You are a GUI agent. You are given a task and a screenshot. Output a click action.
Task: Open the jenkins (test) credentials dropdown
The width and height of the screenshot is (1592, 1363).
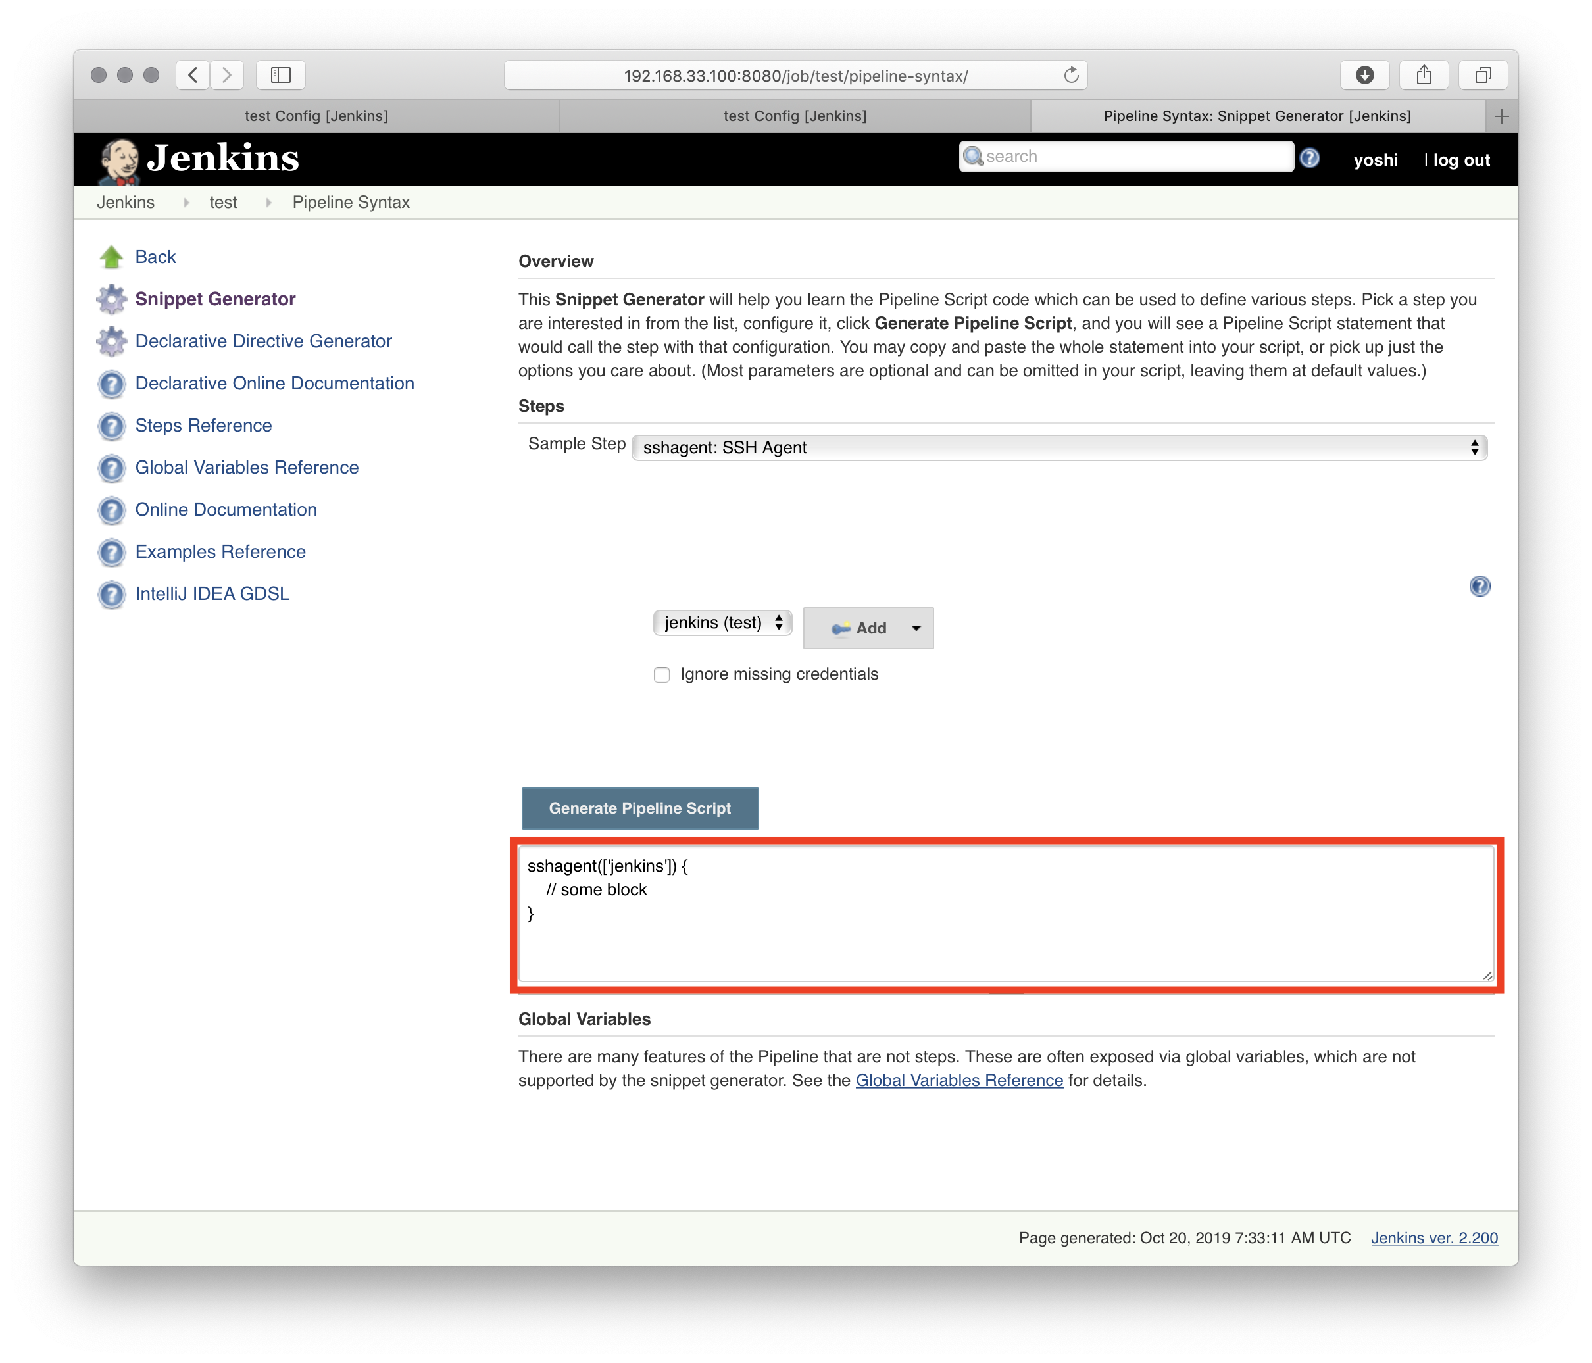click(x=722, y=623)
